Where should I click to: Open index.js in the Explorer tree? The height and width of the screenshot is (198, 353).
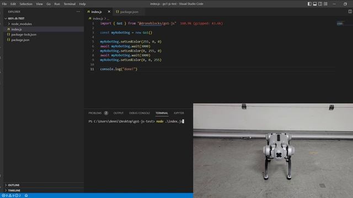(x=17, y=29)
